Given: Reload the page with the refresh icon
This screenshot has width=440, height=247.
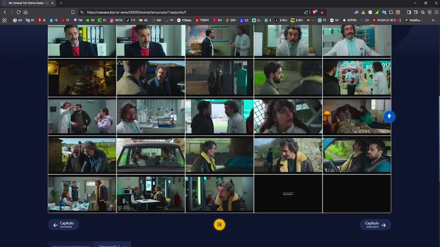Looking at the screenshot, I should (x=19, y=12).
